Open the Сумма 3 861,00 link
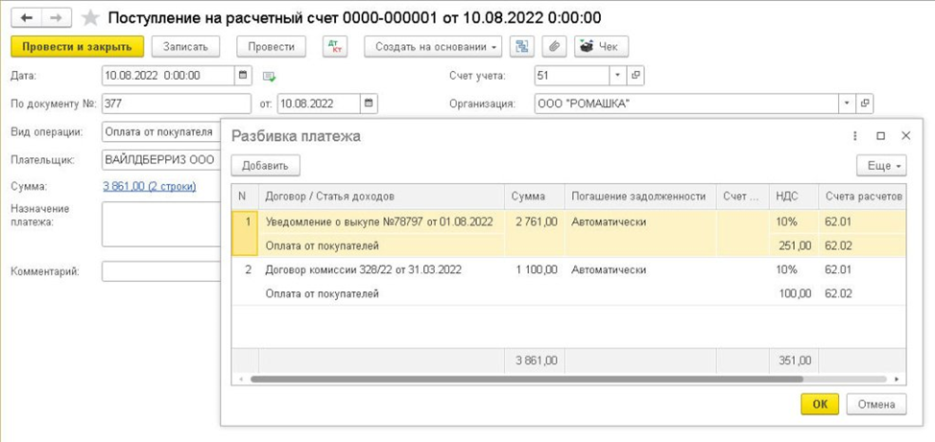Screen dimensions: 935x442 [149, 186]
